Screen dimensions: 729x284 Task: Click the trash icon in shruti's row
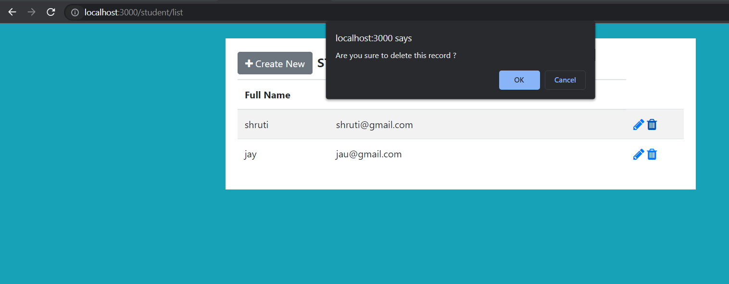point(652,125)
